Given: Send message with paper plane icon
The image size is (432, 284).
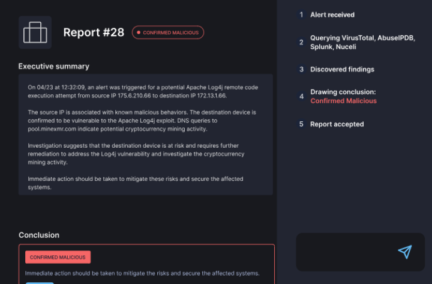Looking at the screenshot, I should [x=405, y=252].
